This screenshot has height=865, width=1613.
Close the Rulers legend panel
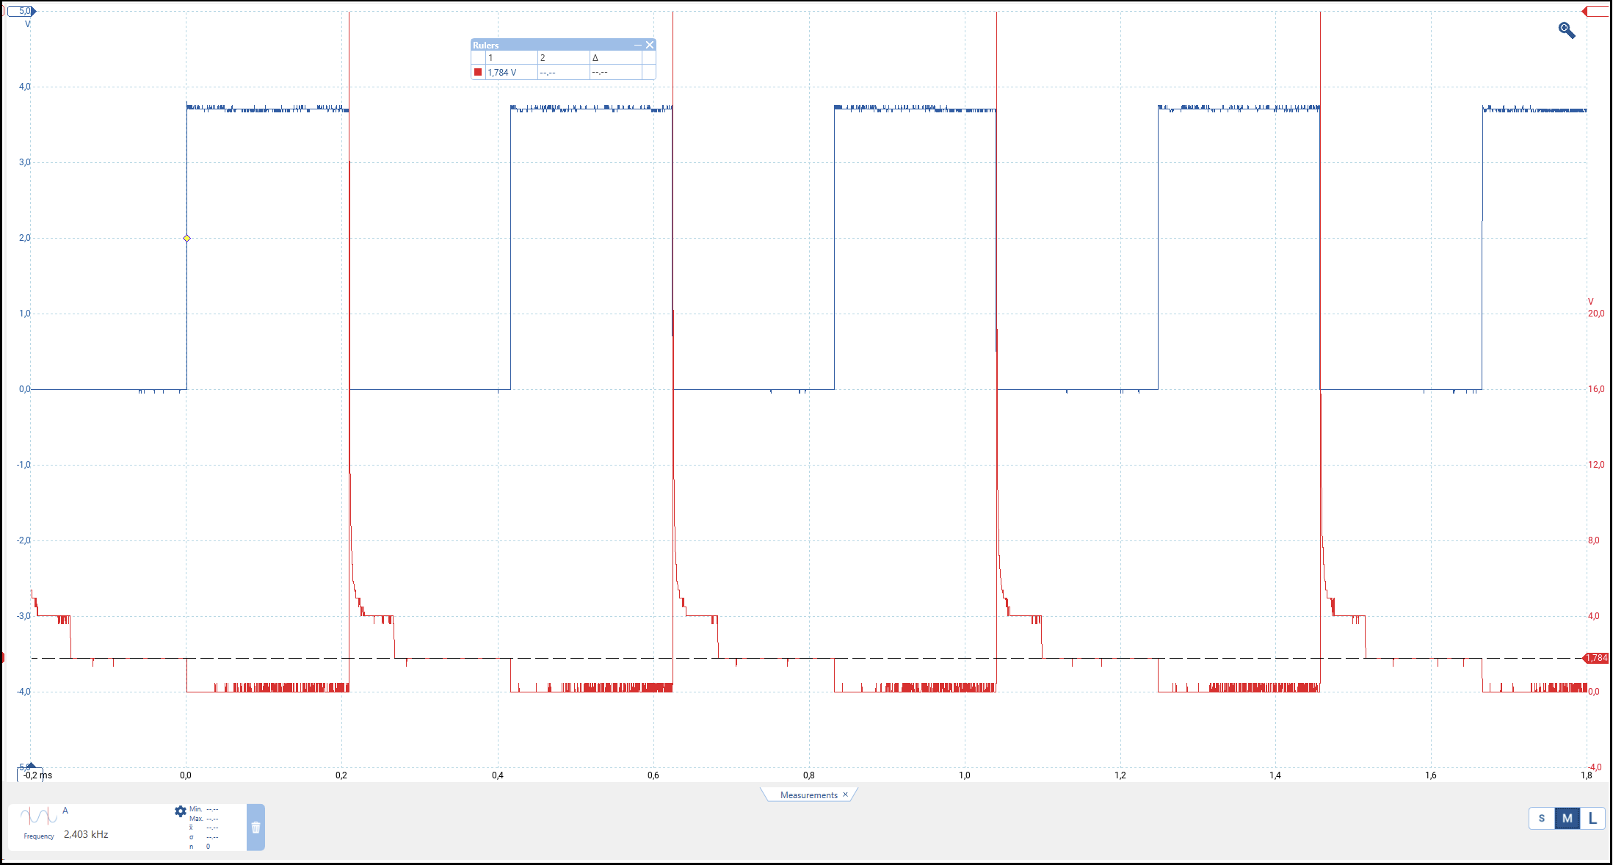(x=650, y=46)
